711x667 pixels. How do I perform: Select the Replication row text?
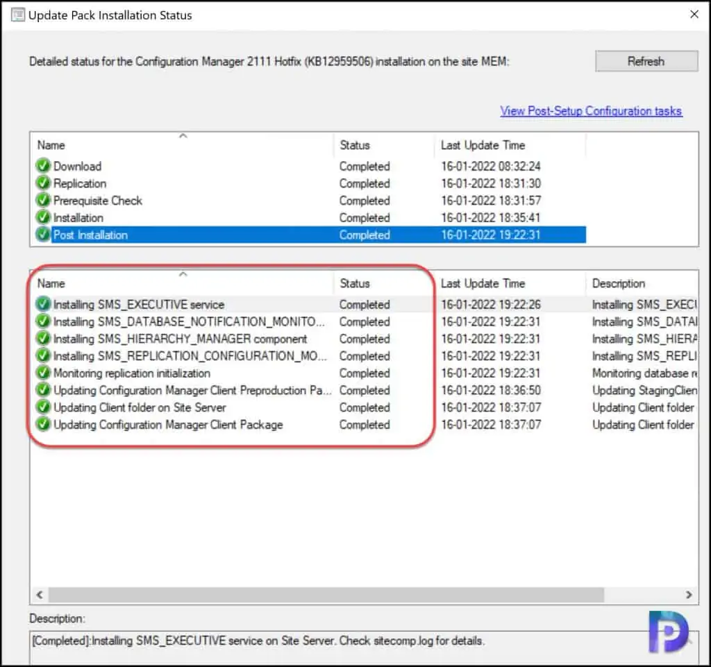tap(80, 183)
